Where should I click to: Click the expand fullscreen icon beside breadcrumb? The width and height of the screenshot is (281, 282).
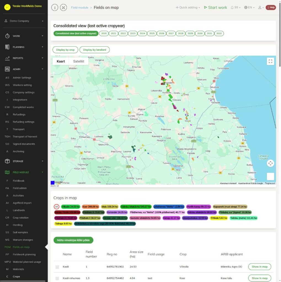click(x=63, y=7)
